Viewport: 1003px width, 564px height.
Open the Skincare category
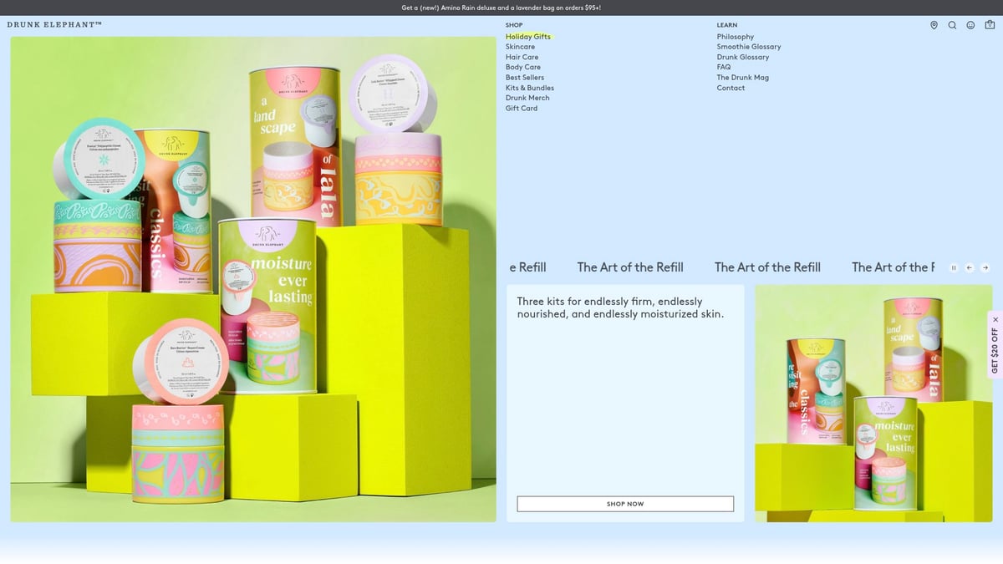pos(521,46)
